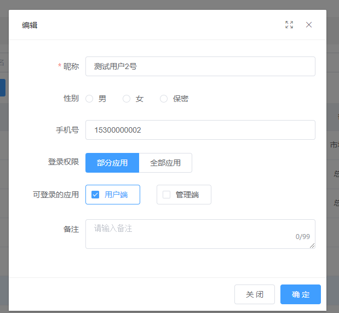Select the 女 gender radio button
The height and width of the screenshot is (313, 339).
point(127,99)
